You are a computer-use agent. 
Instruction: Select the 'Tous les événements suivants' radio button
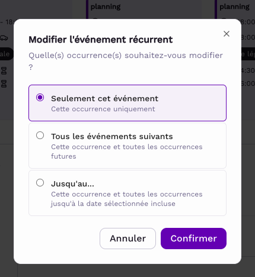point(40,136)
